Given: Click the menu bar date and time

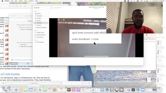Looking at the screenshot, I should tap(158, 1).
